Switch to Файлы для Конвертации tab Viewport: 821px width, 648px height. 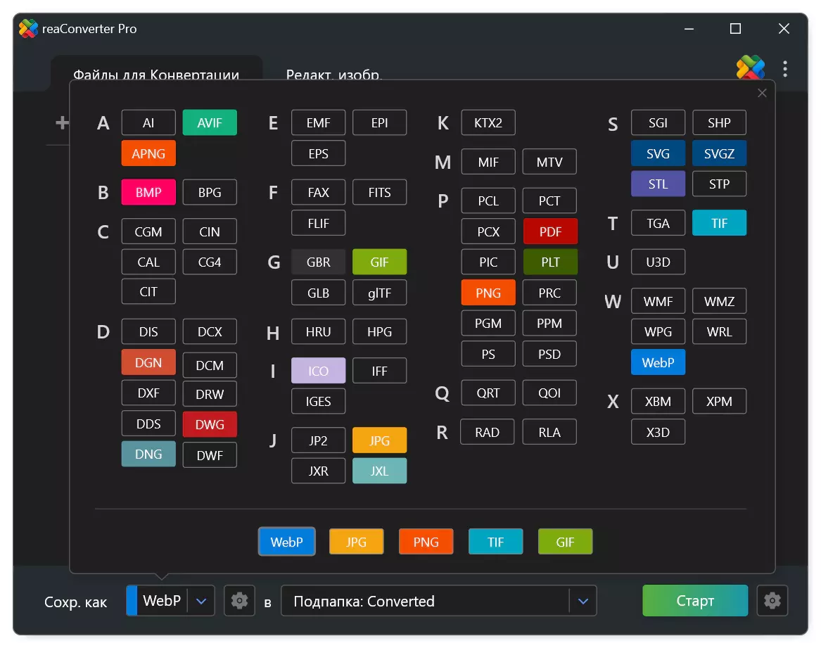(x=156, y=75)
